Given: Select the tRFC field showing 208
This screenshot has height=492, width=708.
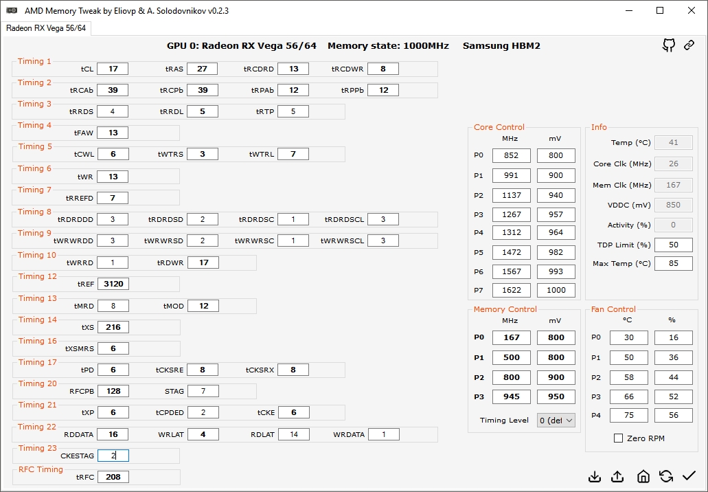Looking at the screenshot, I should tap(113, 477).
